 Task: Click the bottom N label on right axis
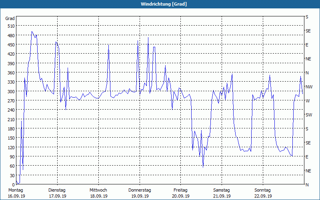click(307, 185)
